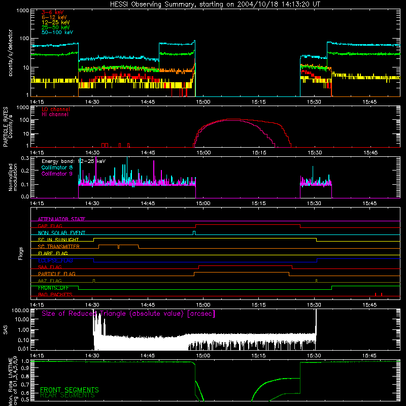Click the 0.3 tick on modulation axis
406x406 pixels.
coord(25,158)
